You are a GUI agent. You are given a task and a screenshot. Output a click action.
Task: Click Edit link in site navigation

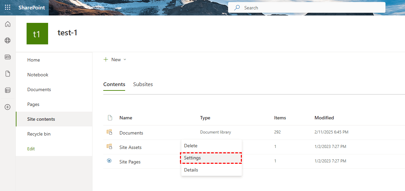pyautogui.click(x=31, y=149)
